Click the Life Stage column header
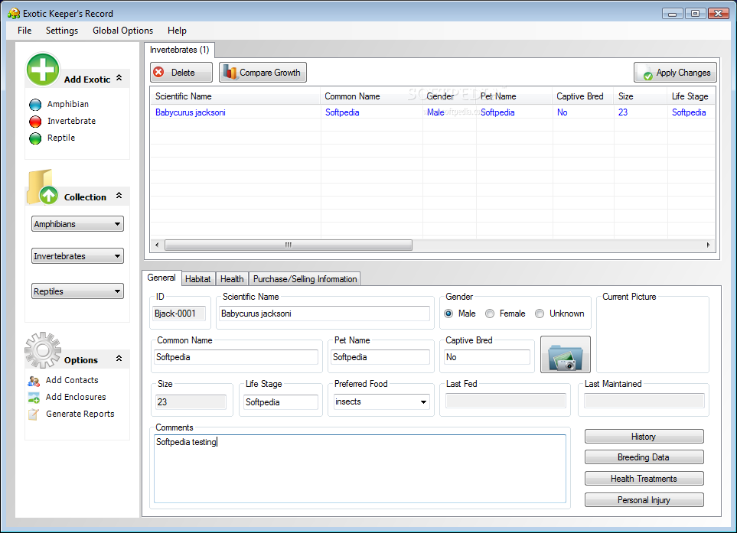737x533 pixels. [691, 96]
